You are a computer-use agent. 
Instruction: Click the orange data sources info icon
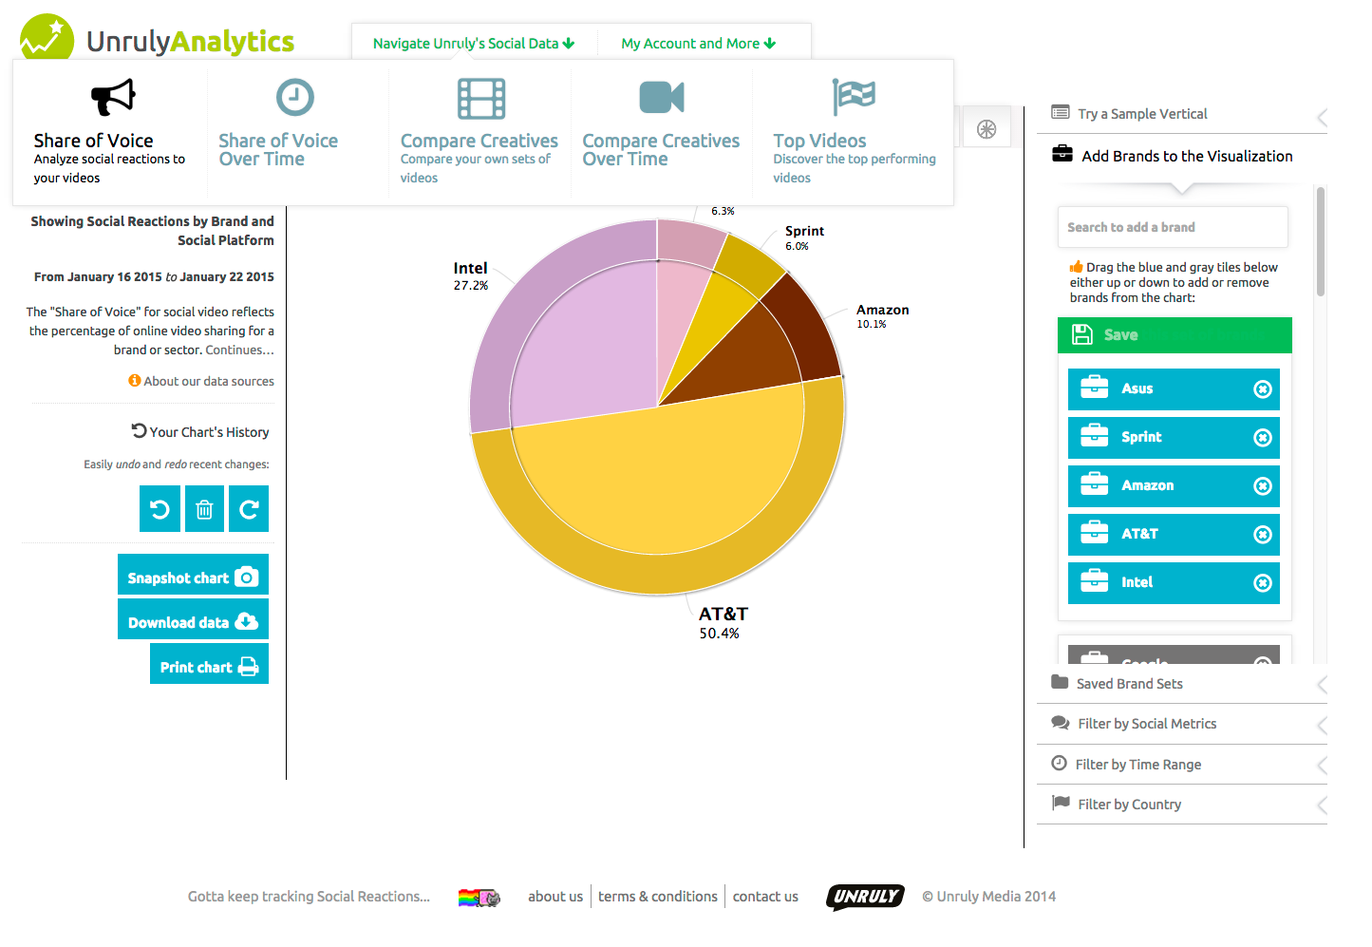coord(135,380)
